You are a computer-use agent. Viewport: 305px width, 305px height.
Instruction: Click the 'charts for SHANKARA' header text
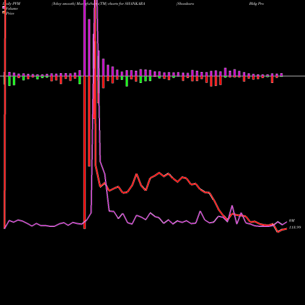coord(126,4)
